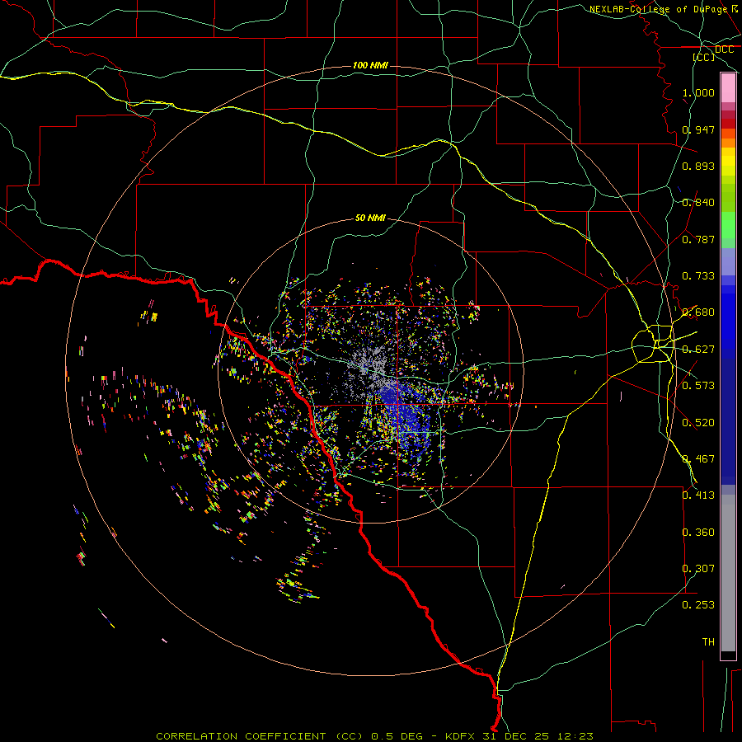Click the 0.893 scale value
This screenshot has height=742, width=742.
pos(698,166)
